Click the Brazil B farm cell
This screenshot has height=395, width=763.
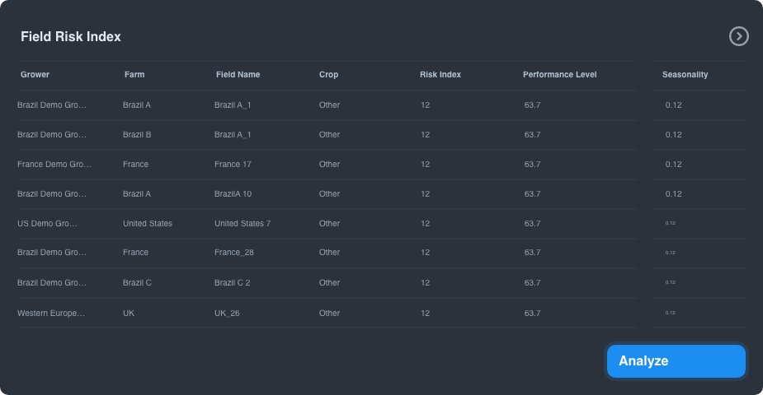(137, 135)
